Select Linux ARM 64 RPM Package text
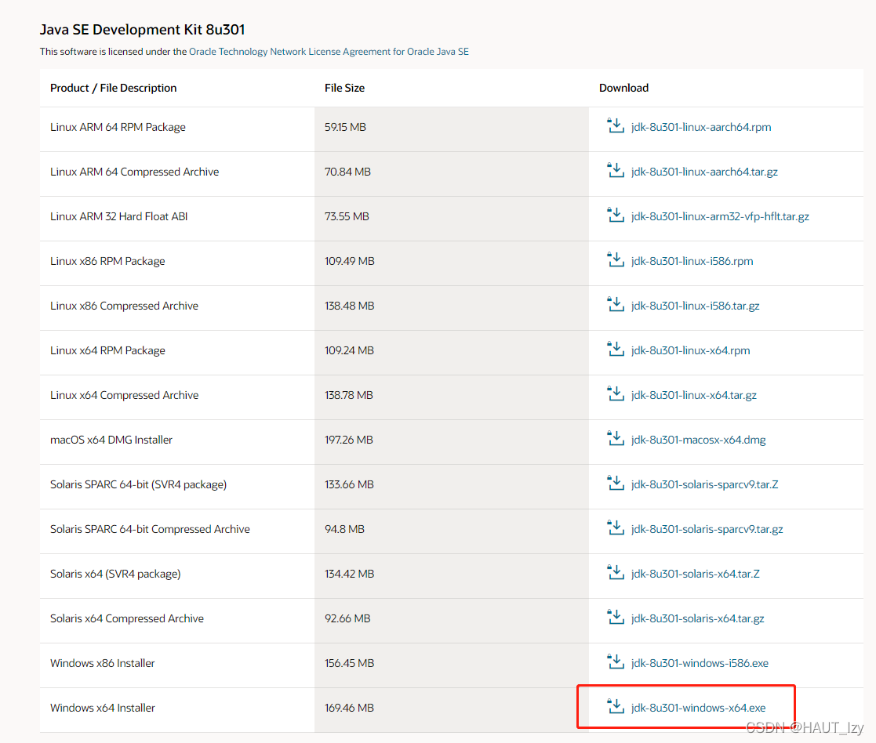 click(118, 127)
